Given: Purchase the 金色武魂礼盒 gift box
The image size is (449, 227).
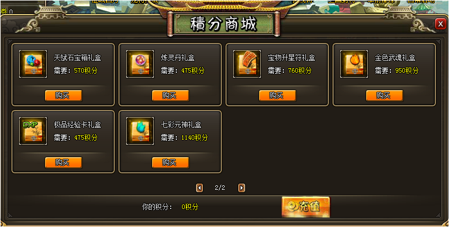Looking at the screenshot, I should point(385,96).
